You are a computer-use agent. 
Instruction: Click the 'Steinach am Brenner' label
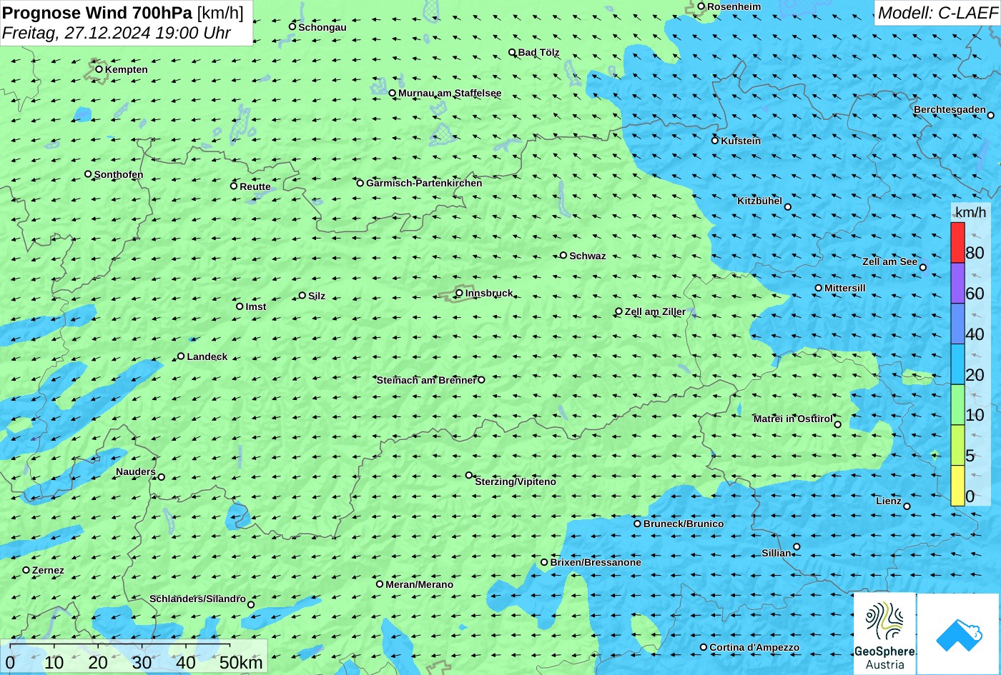[426, 380]
